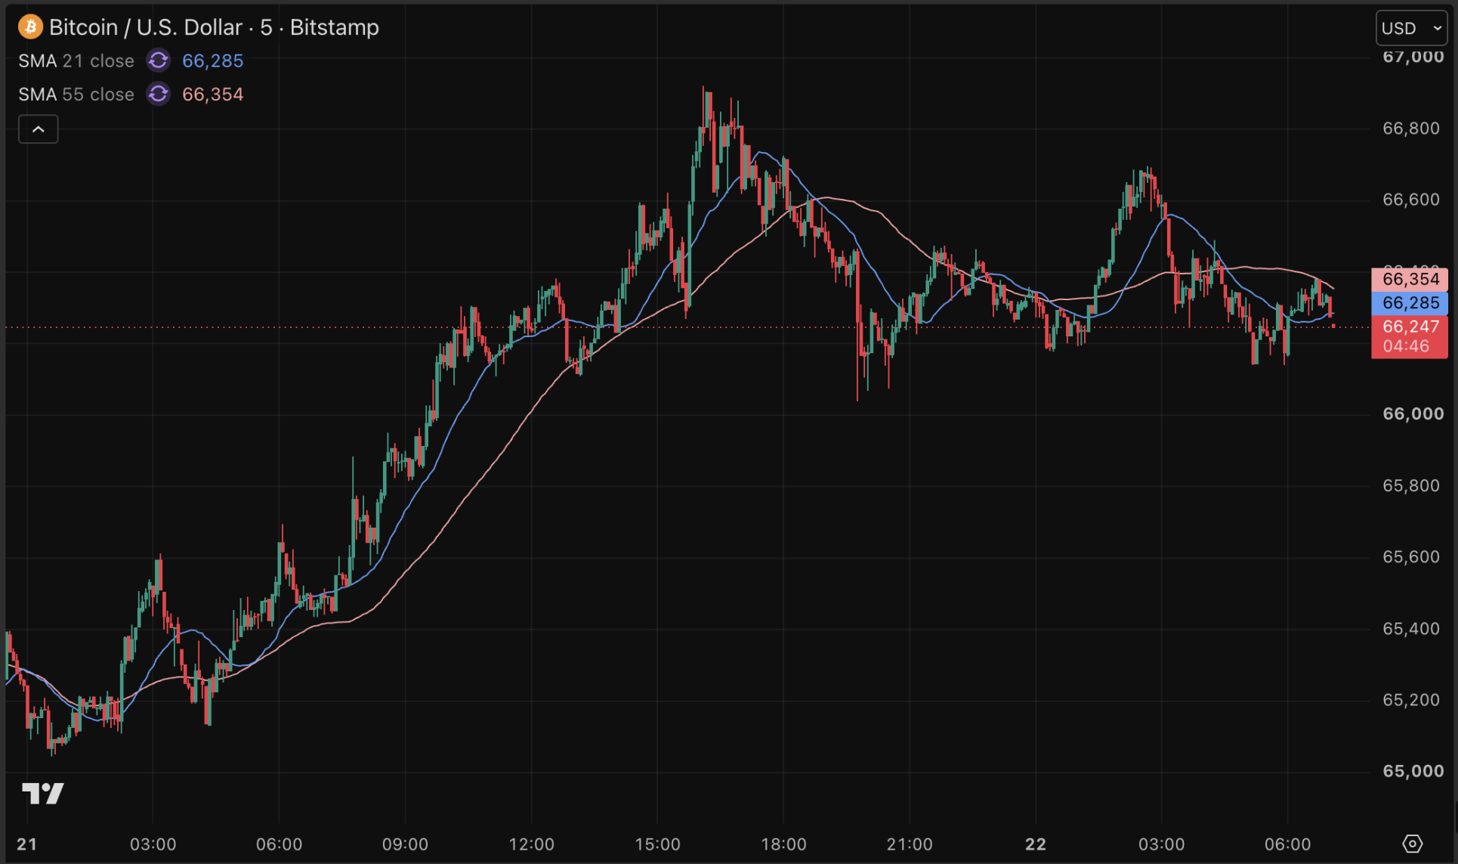The height and width of the screenshot is (864, 1458).
Task: Click the SMA 55 value 66,354 in legend
Action: [213, 94]
